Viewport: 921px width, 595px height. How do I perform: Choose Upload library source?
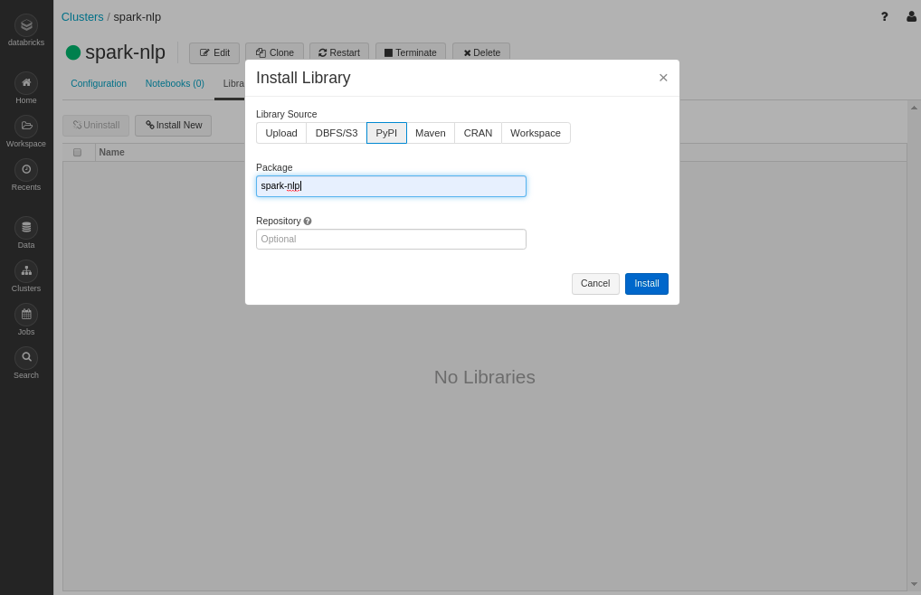point(281,133)
